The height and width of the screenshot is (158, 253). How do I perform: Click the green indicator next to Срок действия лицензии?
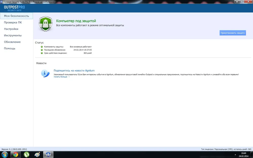(42, 53)
